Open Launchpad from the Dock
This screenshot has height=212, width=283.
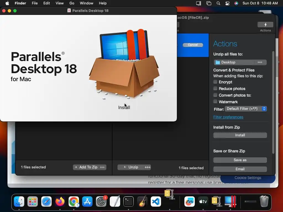click(x=33, y=201)
